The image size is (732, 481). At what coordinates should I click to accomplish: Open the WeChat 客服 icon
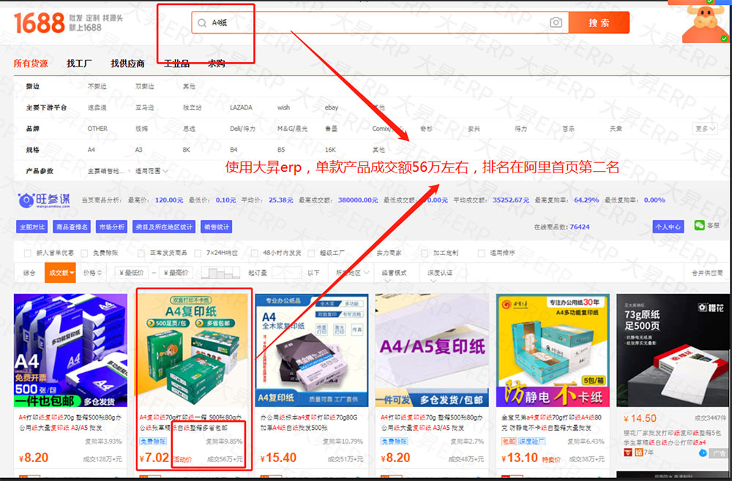699,226
